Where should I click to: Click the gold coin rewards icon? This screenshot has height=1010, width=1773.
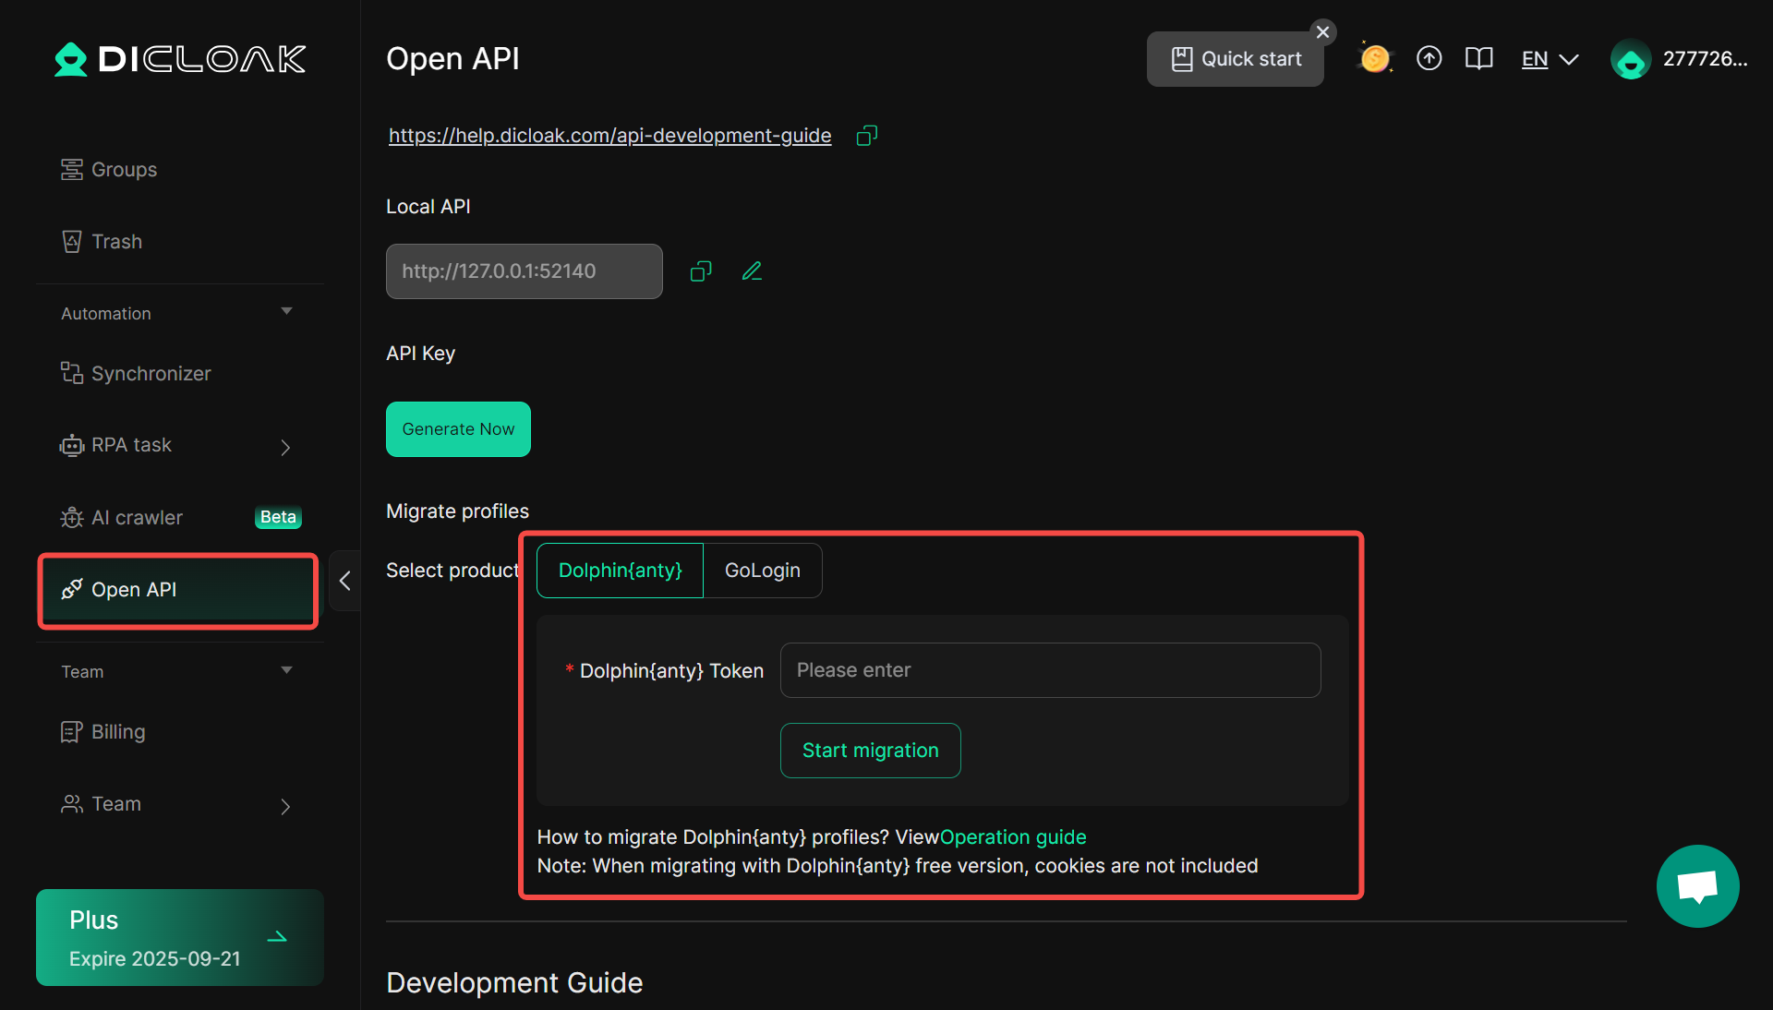point(1375,59)
